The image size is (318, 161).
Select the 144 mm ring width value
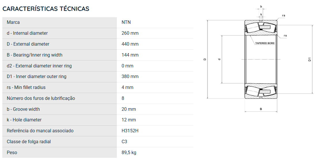(x=130, y=55)
